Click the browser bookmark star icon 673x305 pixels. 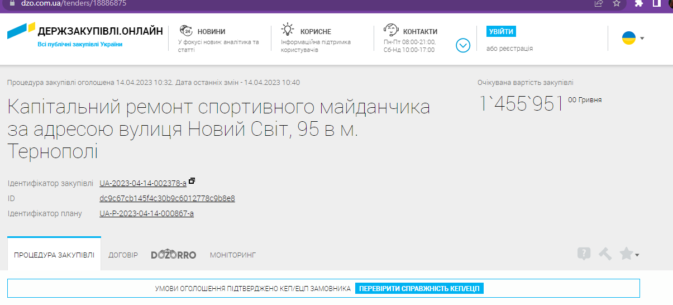tap(617, 3)
